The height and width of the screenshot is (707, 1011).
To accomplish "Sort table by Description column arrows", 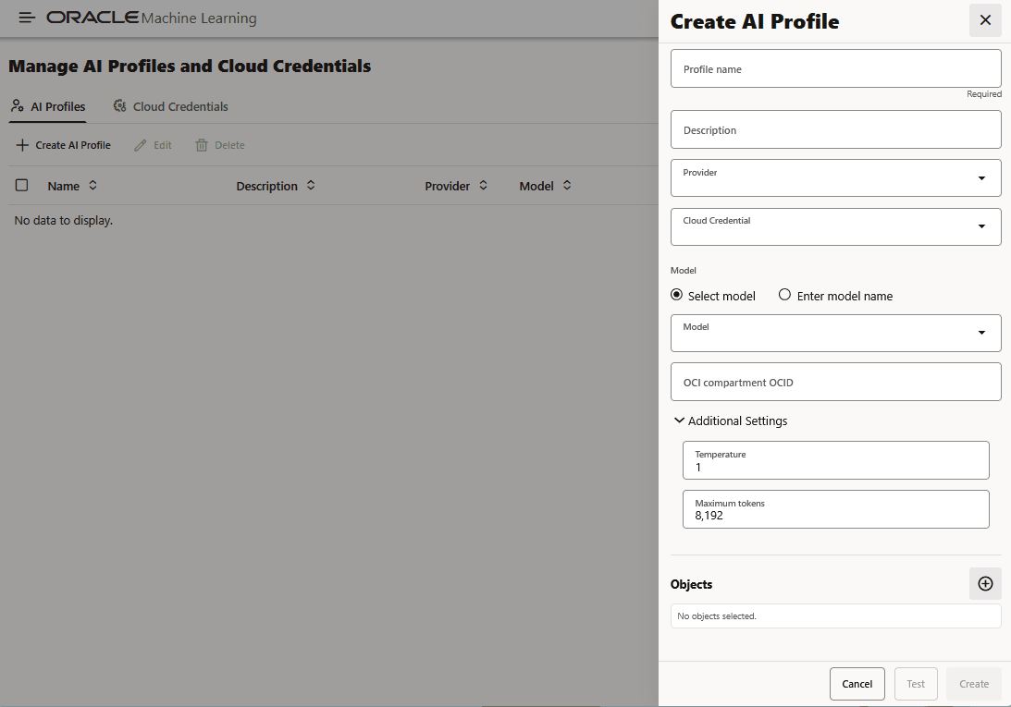I will pos(311,185).
